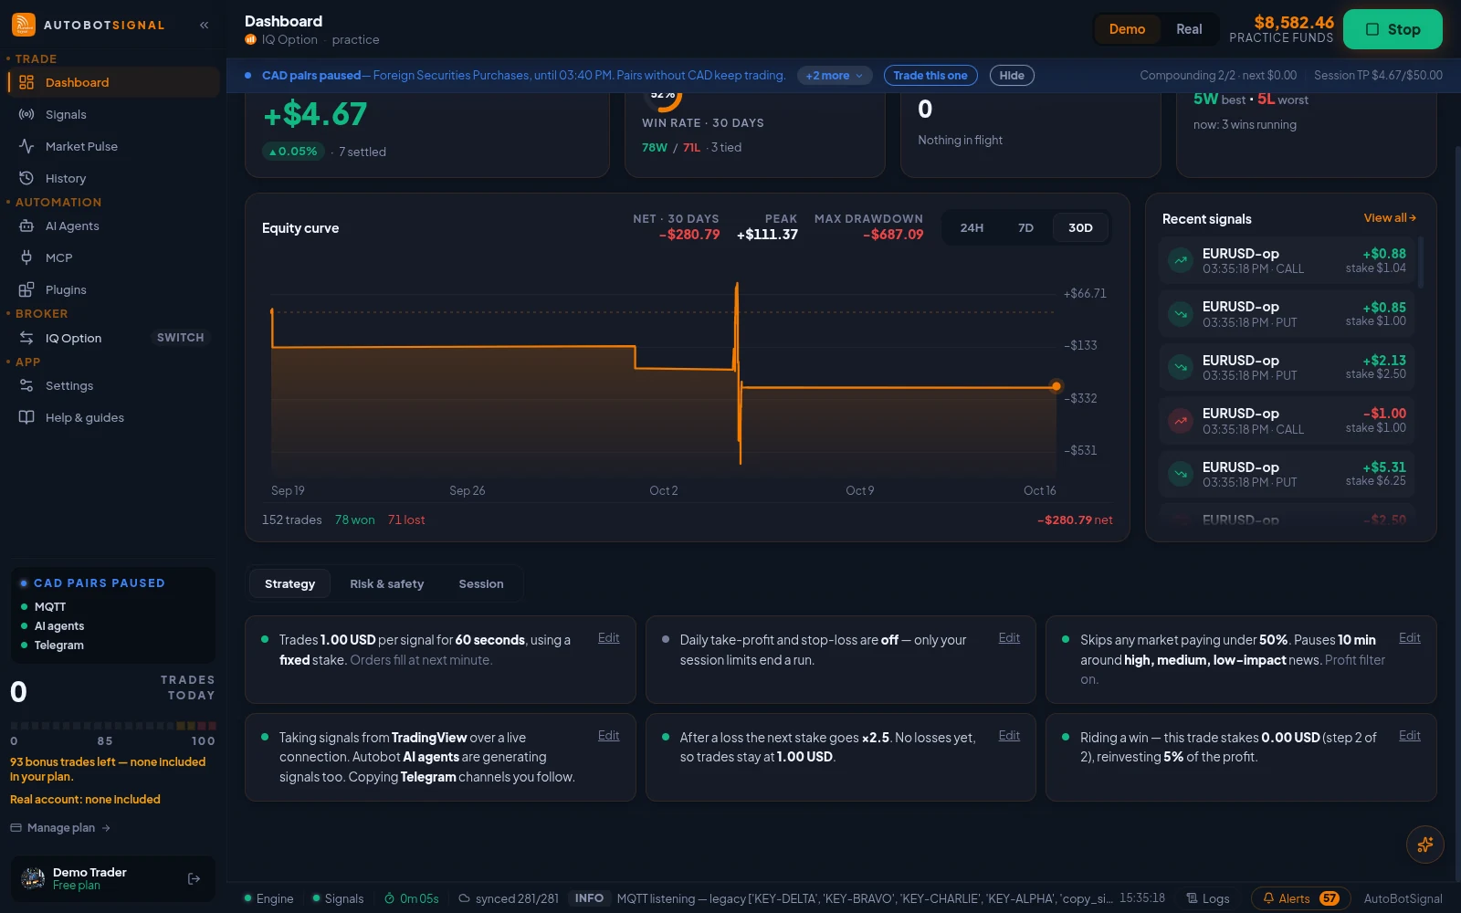The height and width of the screenshot is (913, 1461).
Task: Expand the +2 more notices dropdown
Action: pos(835,76)
